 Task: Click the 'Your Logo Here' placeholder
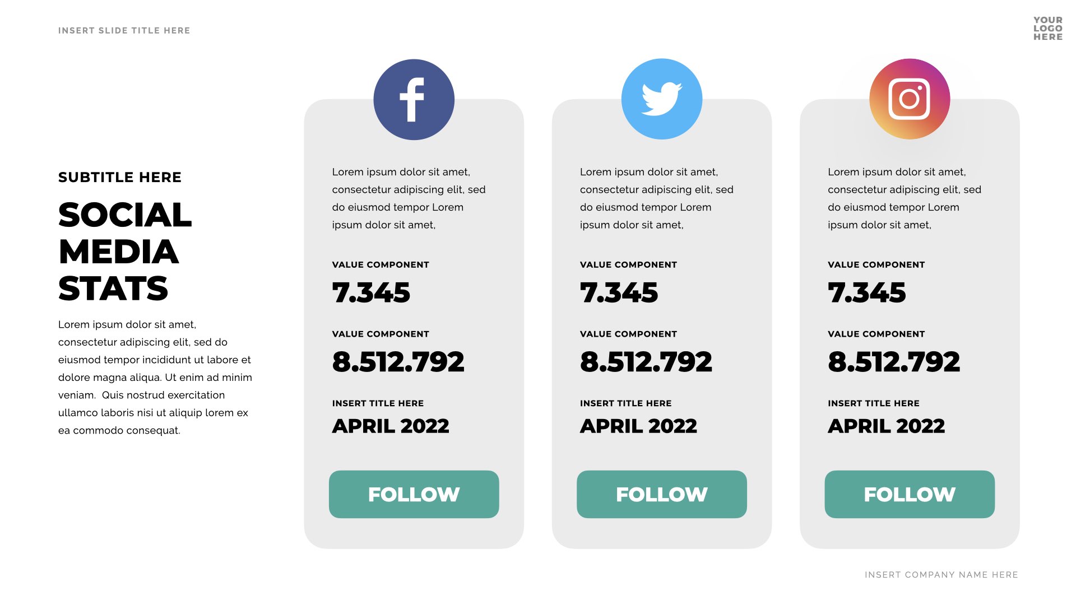(x=1047, y=29)
